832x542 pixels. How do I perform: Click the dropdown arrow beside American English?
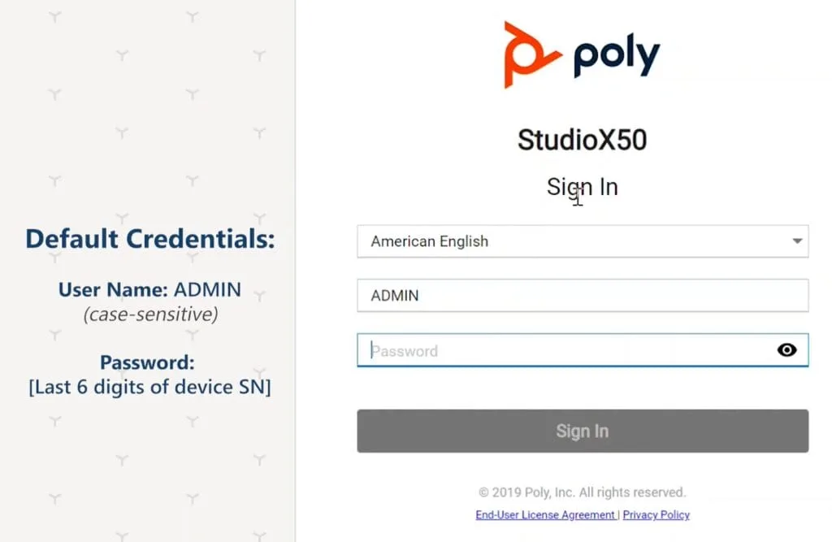(x=797, y=241)
